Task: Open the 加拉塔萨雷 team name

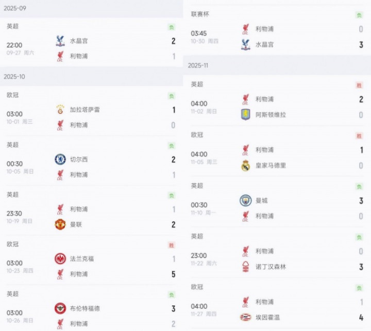Action: click(86, 110)
